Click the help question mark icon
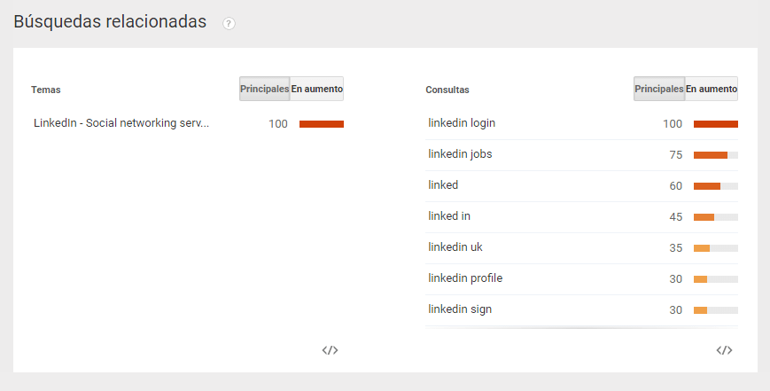Image resolution: width=770 pixels, height=391 pixels. point(229,24)
